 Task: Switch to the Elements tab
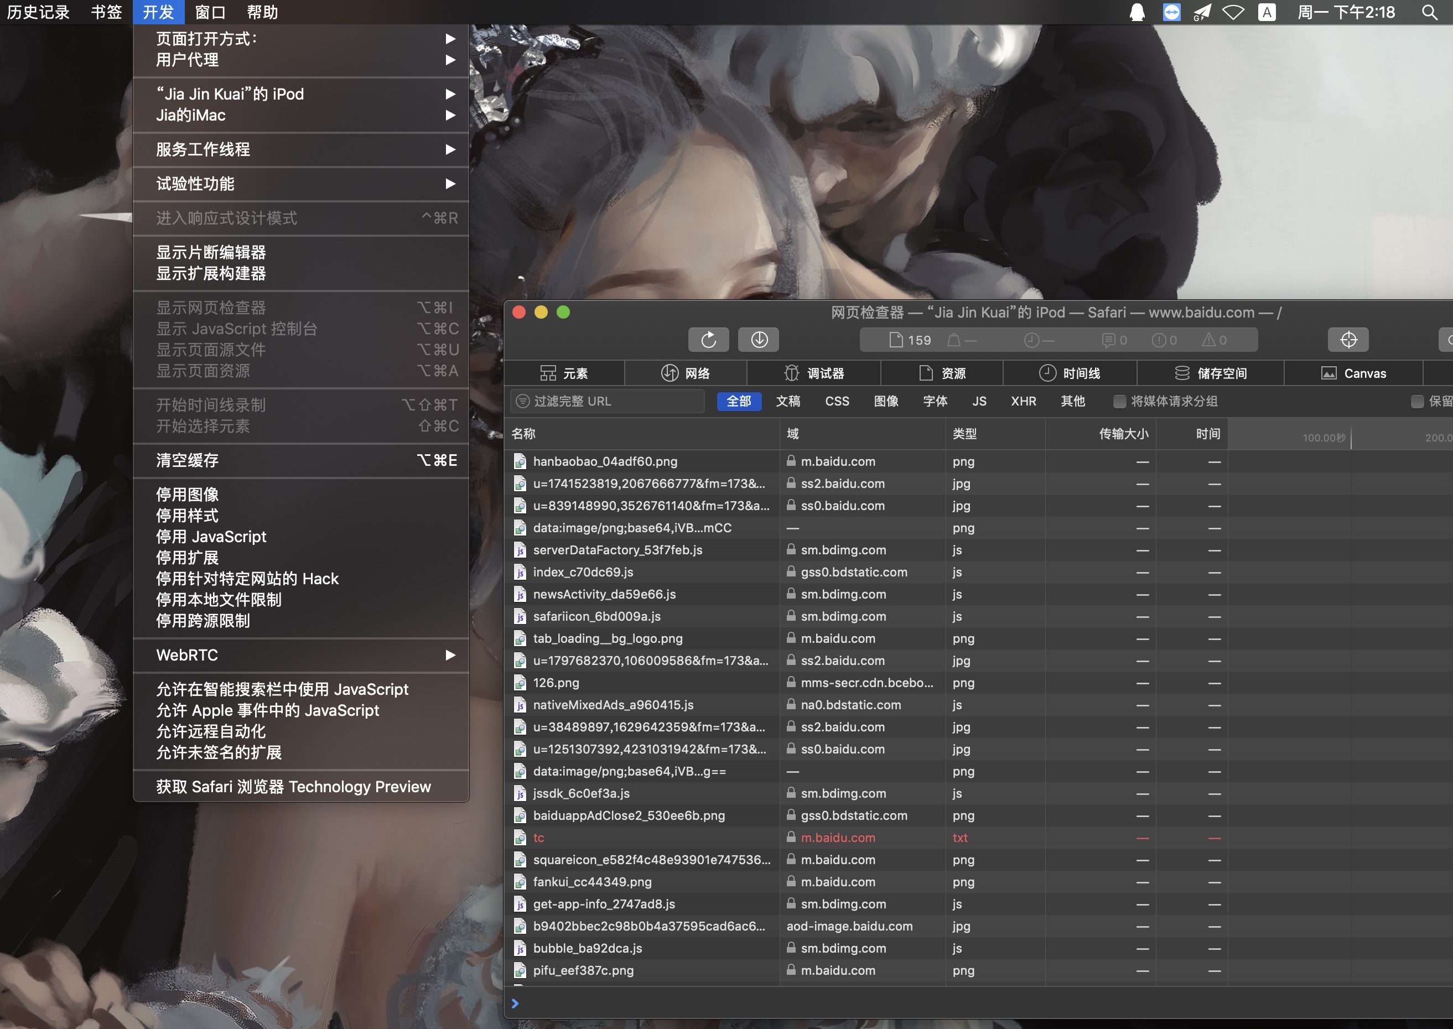(x=564, y=373)
